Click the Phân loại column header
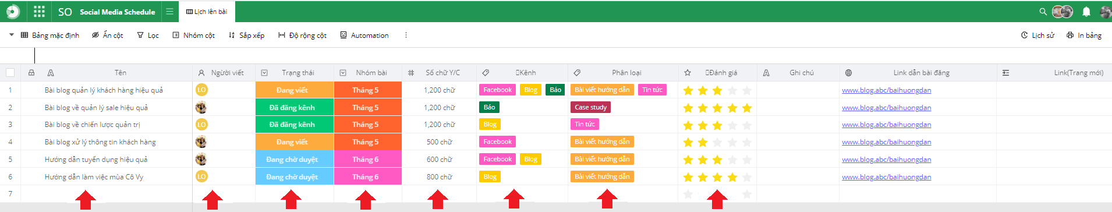 (x=626, y=73)
